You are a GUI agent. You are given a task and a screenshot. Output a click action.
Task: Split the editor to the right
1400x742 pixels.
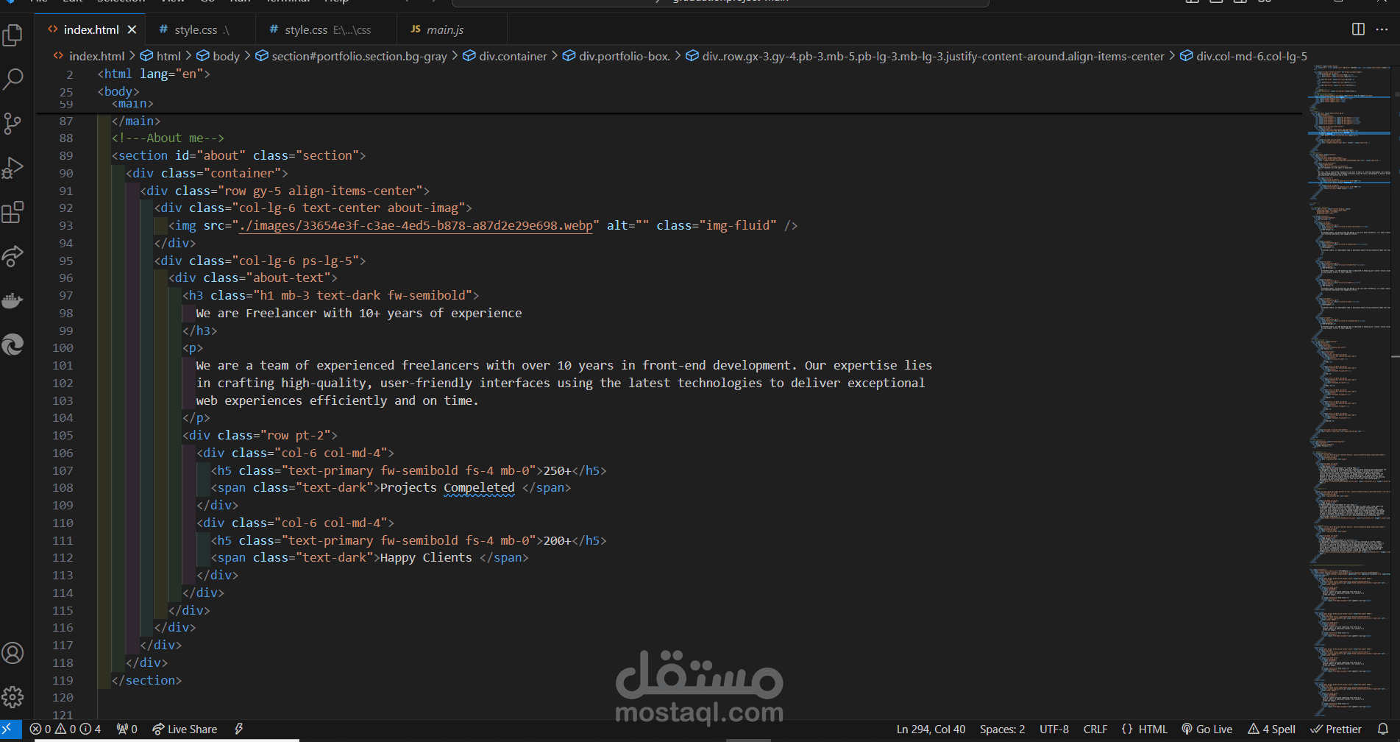[1358, 29]
